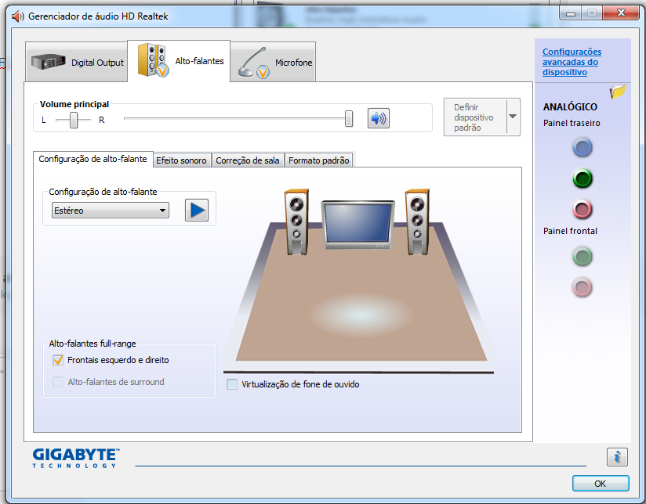646x504 pixels.
Task: Select the green rear panel jack
Action: pos(582,178)
